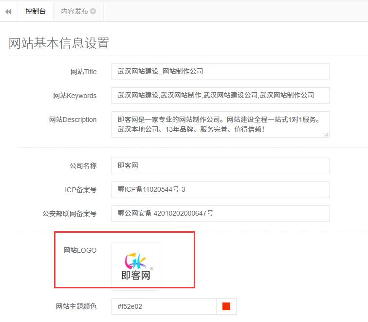Click into the 网站Title input field
This screenshot has width=368, height=322.
coord(220,72)
